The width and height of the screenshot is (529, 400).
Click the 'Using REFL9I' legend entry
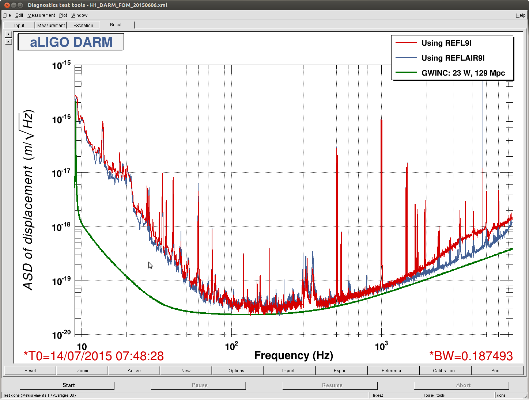[x=446, y=43]
